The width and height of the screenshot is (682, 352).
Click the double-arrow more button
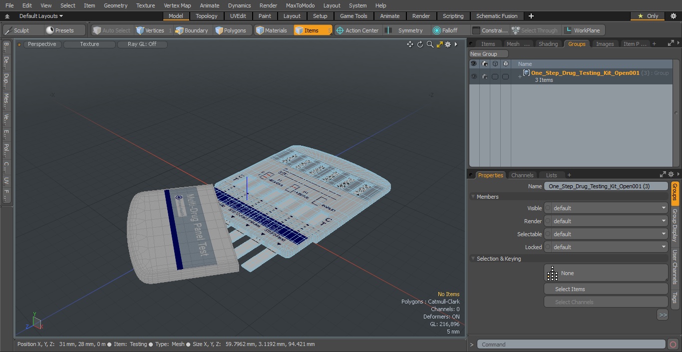pyautogui.click(x=663, y=315)
